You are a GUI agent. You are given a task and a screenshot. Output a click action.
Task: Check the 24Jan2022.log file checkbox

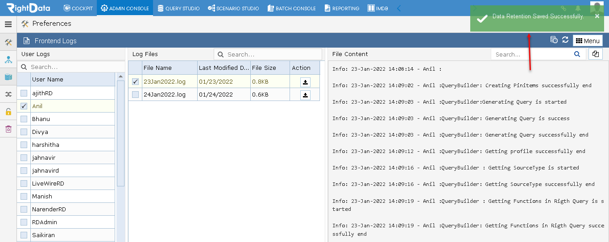click(x=135, y=95)
